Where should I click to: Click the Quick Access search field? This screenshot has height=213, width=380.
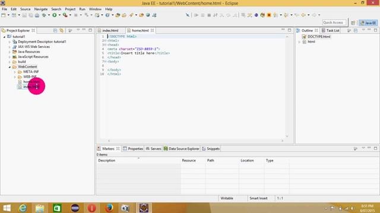[334, 22]
